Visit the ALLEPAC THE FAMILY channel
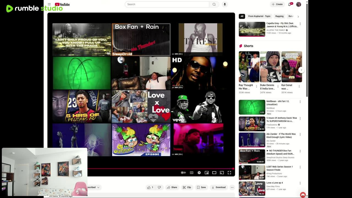352x198 pixels. (x=276, y=30)
